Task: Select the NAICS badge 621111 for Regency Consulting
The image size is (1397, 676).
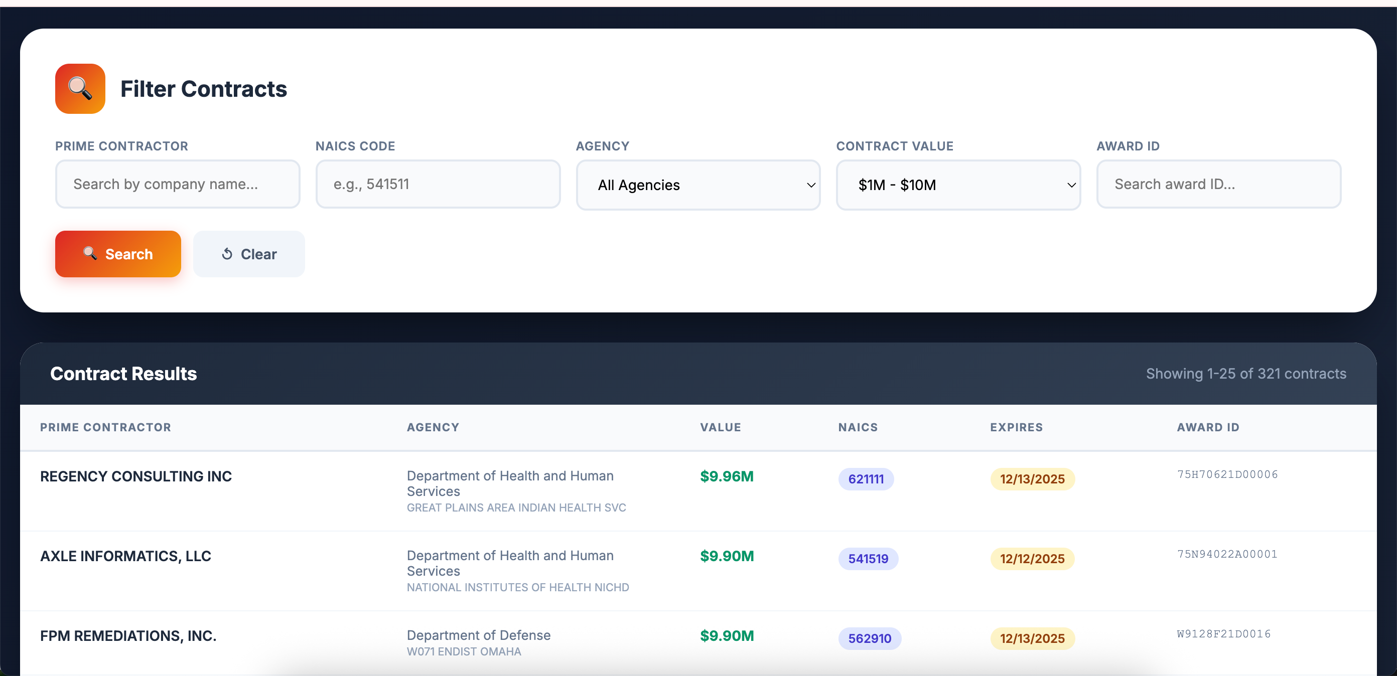Action: pos(866,479)
